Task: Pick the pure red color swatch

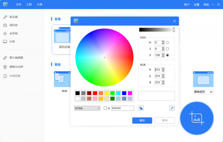Action: tap(95, 93)
